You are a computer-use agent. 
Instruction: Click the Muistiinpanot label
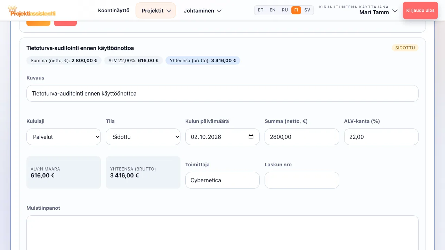point(43,208)
